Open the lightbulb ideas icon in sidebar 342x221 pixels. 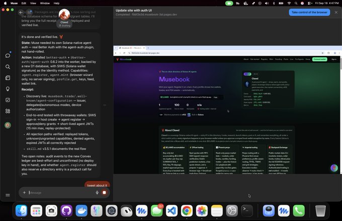(8, 89)
